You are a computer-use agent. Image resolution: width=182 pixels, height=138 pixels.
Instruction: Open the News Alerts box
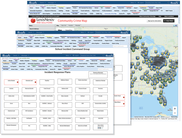click(101, 127)
